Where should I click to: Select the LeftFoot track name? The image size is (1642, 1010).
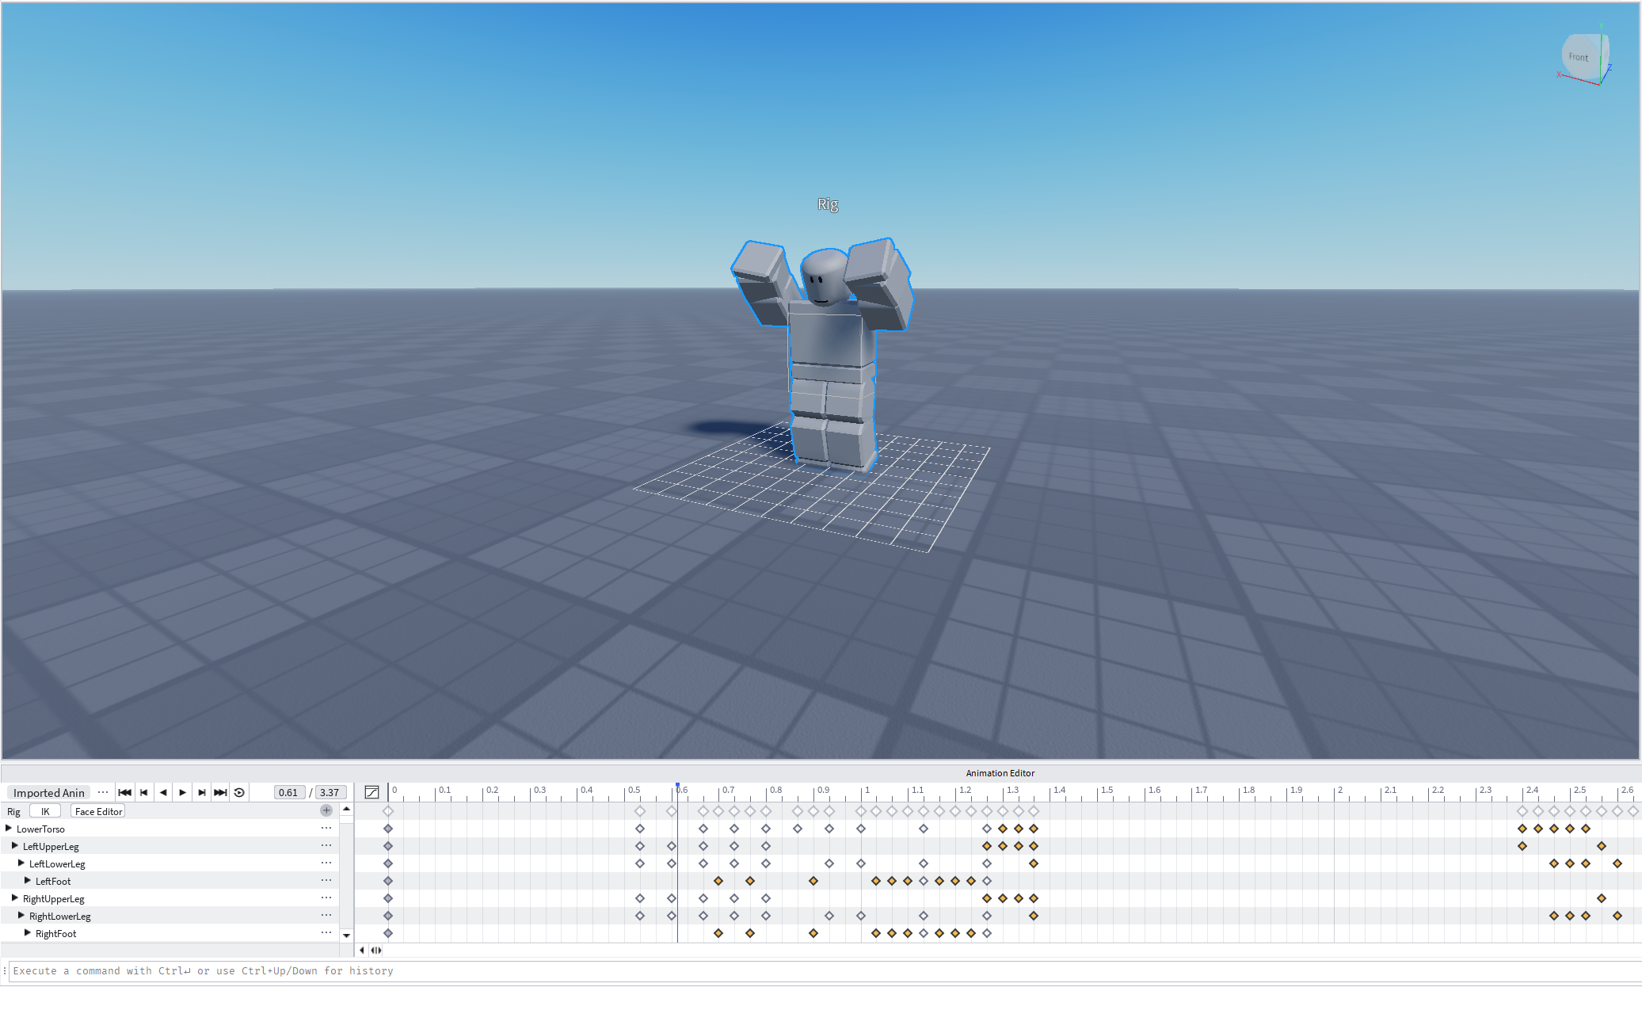click(53, 882)
